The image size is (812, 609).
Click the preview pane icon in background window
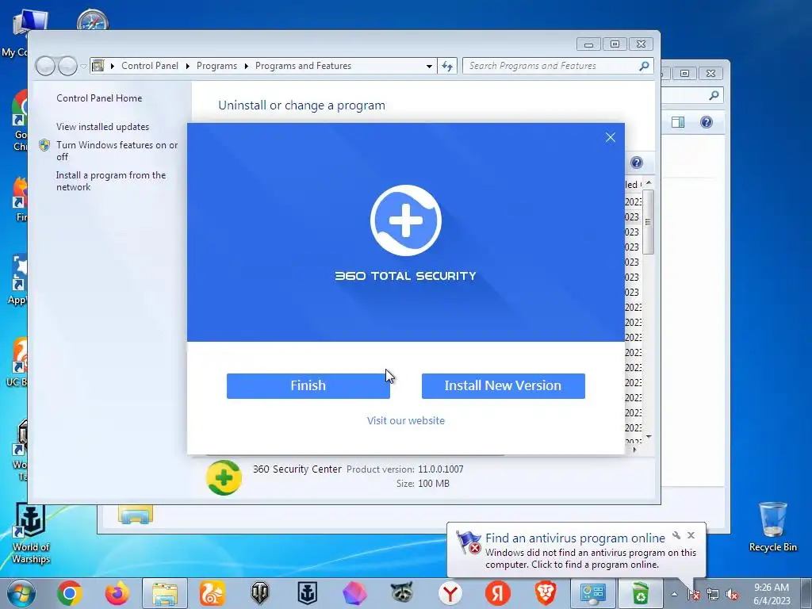(x=678, y=122)
